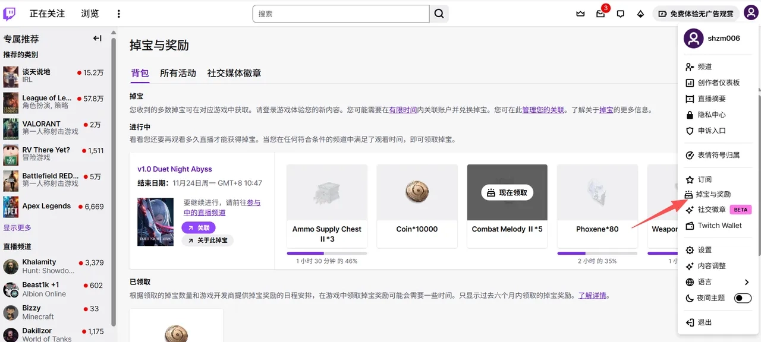Click into the 搜索 search field
761x342 pixels.
(x=341, y=14)
